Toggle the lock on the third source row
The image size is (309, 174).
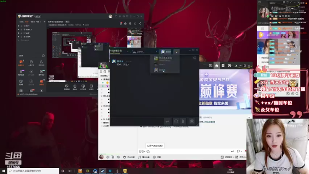22,33
